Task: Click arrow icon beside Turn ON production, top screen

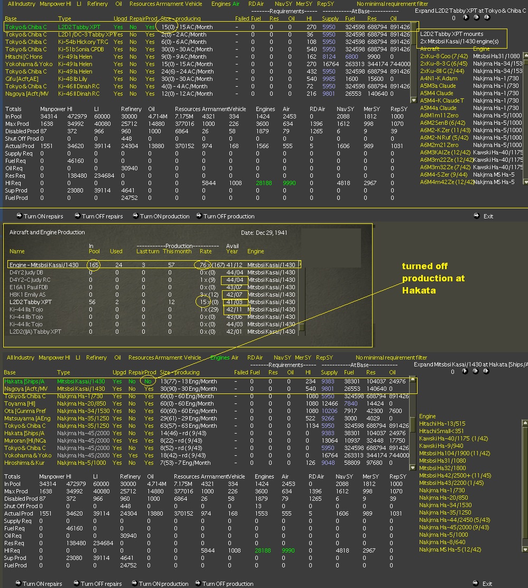Action: 135,216
